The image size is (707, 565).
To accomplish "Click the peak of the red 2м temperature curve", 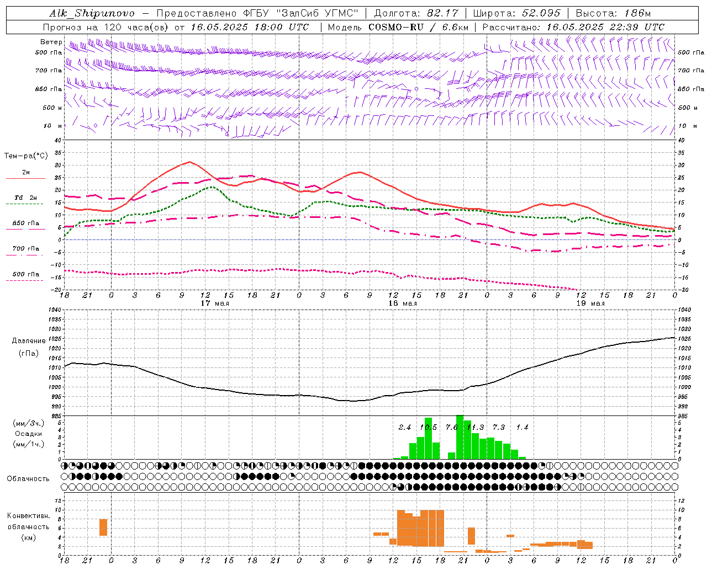I will point(189,162).
